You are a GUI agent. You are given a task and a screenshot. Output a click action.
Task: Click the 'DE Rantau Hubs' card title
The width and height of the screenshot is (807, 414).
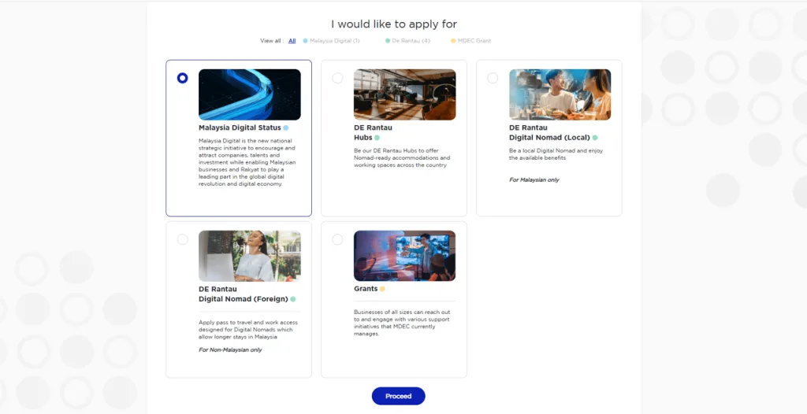[x=373, y=133]
